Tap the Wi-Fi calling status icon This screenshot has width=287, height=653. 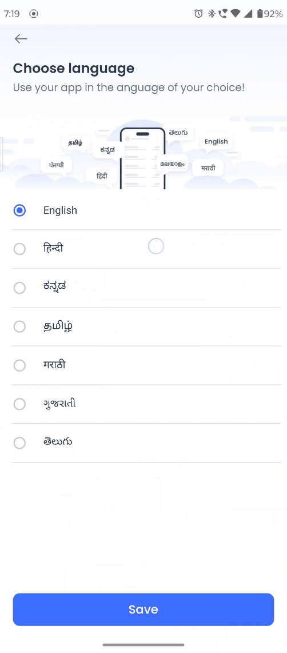[x=223, y=14]
